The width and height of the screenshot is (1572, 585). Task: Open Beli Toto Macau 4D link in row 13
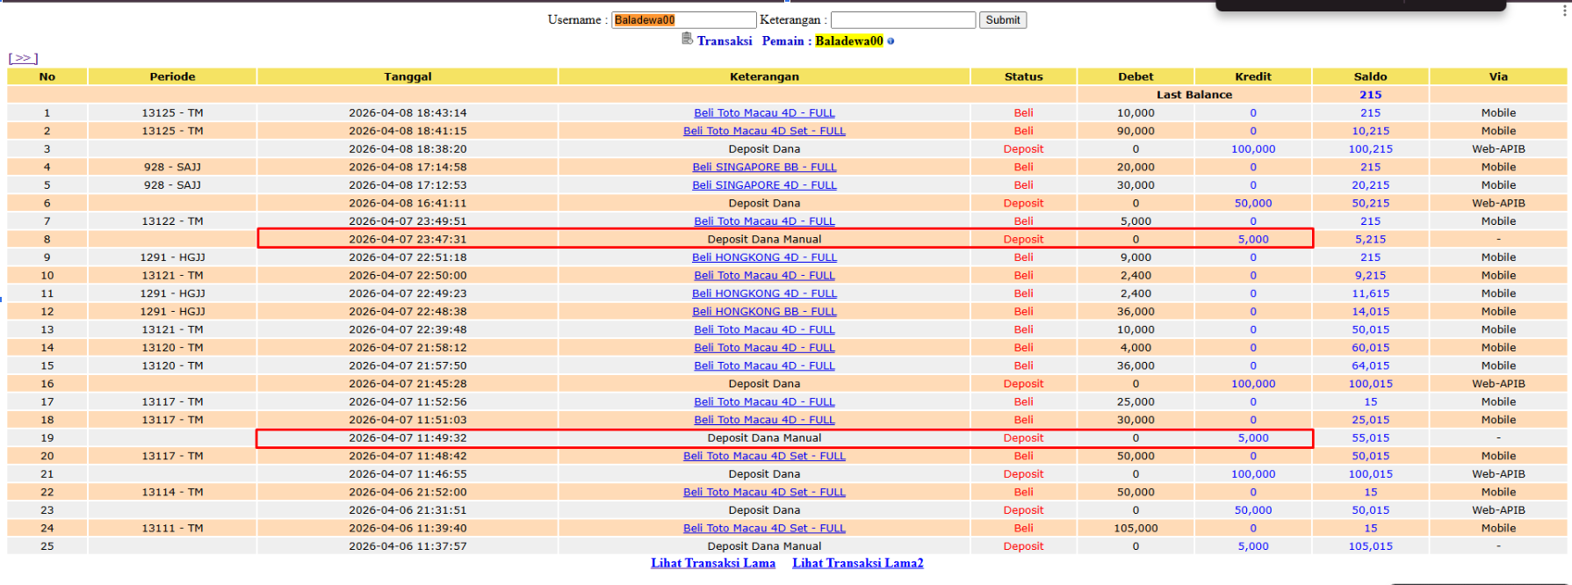764,329
